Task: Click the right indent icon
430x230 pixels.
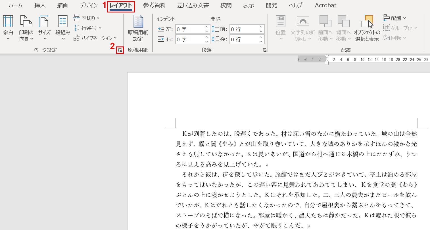Action: pos(161,39)
